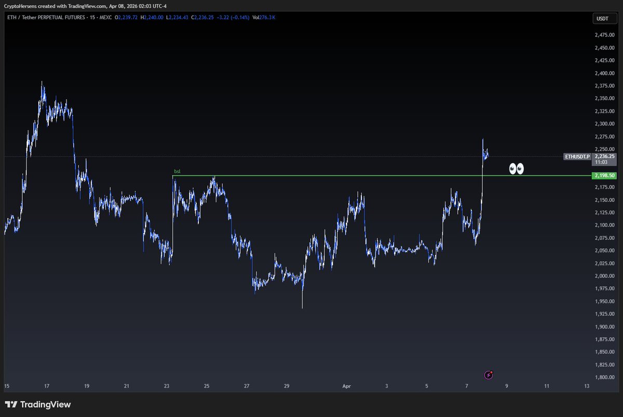Click the high value H2,240.00
Viewport: 623px width, 417px height.
(x=152, y=17)
